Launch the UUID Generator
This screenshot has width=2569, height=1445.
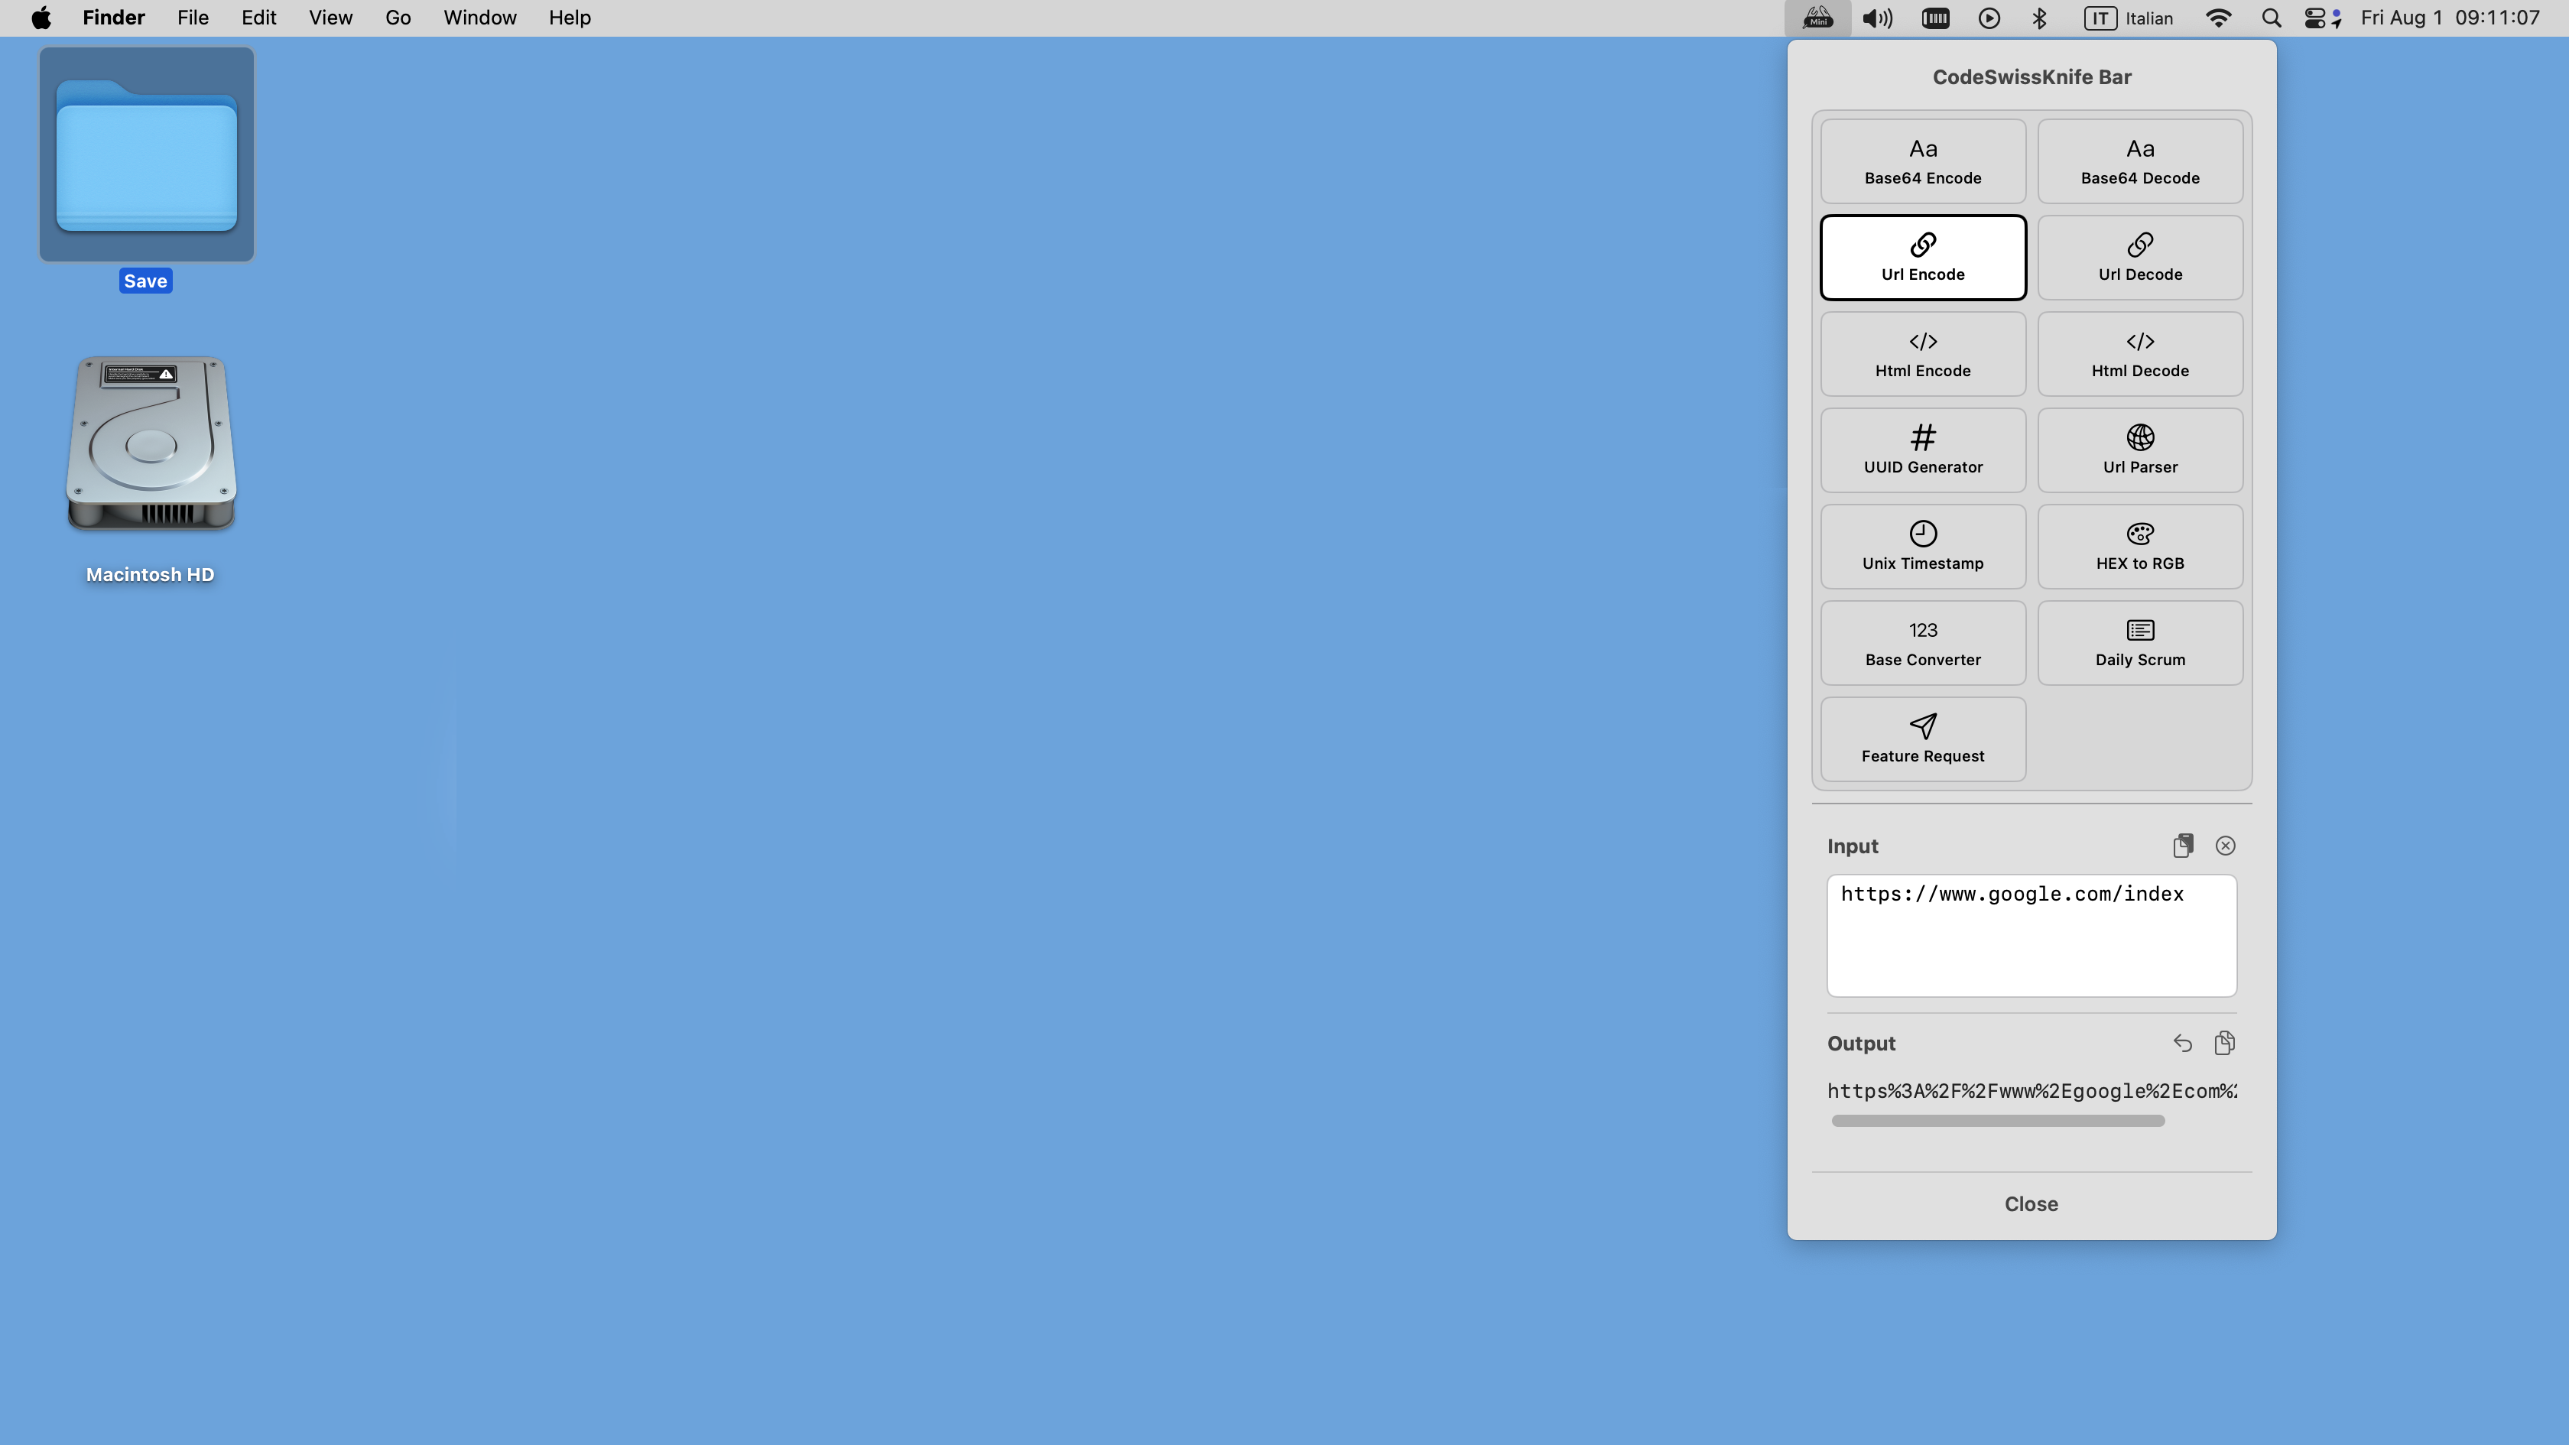point(1923,451)
